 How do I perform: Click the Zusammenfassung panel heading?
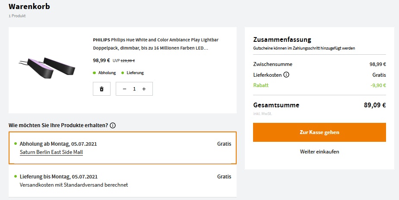tap(282, 40)
